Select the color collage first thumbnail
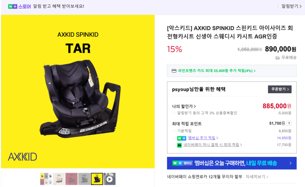Screen dimensions: 305x187 tap(46, 179)
